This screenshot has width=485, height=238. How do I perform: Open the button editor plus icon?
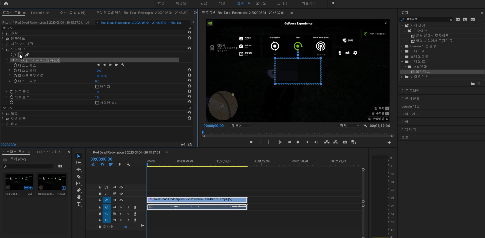coord(389,142)
